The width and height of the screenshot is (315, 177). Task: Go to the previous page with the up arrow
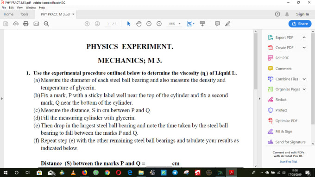point(87,24)
